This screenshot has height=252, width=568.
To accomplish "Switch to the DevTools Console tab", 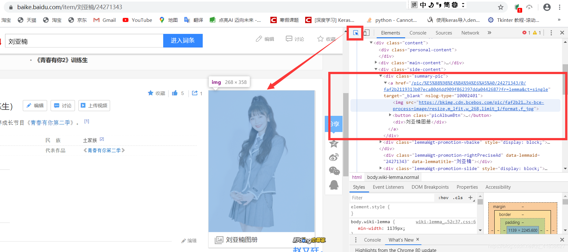I will coord(418,33).
